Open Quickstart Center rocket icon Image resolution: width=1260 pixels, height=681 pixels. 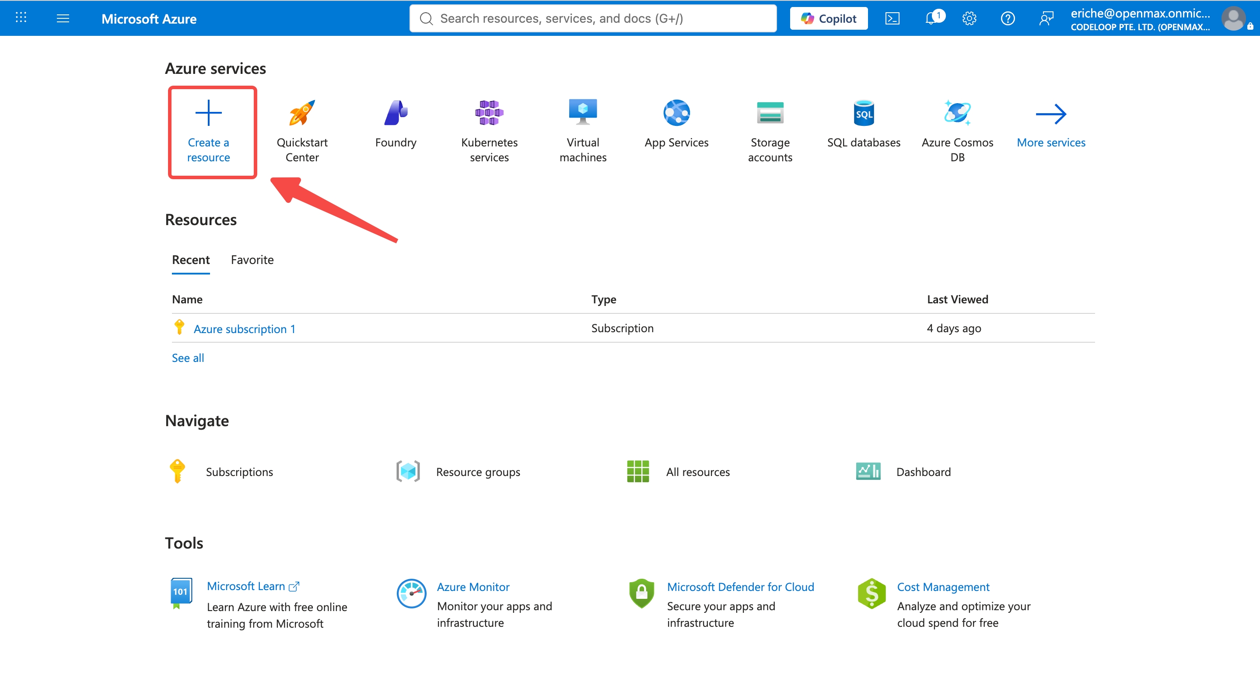click(302, 113)
